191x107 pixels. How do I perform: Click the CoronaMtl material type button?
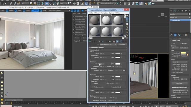coord(122,45)
